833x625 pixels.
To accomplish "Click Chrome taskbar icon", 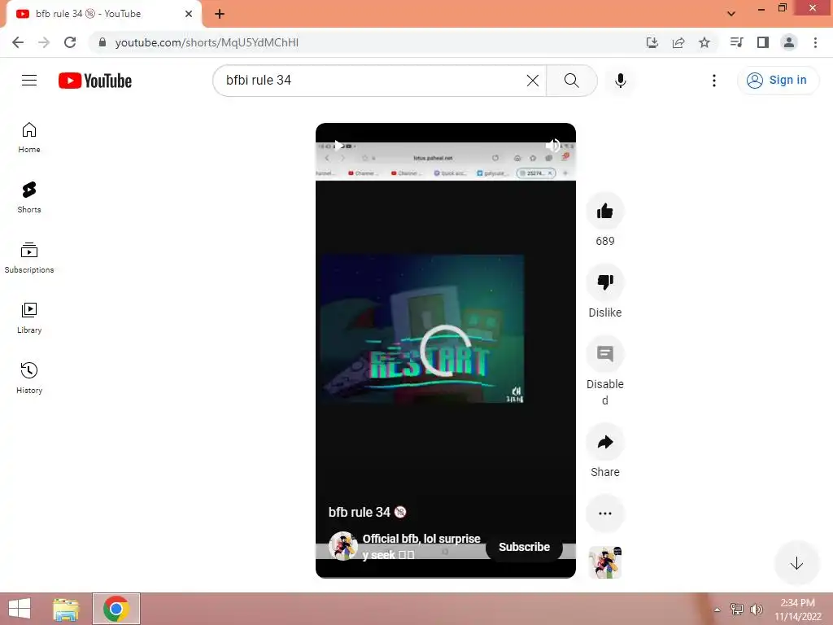I will coord(116,609).
